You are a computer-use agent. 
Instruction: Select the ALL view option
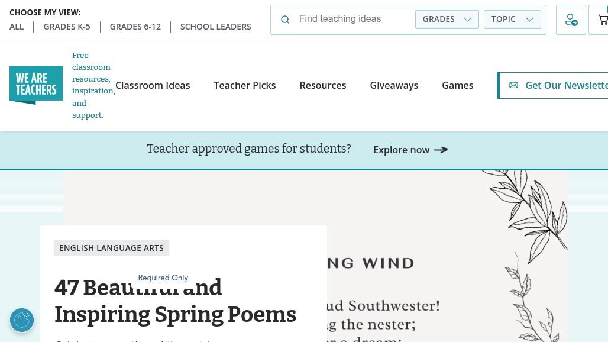pyautogui.click(x=17, y=27)
